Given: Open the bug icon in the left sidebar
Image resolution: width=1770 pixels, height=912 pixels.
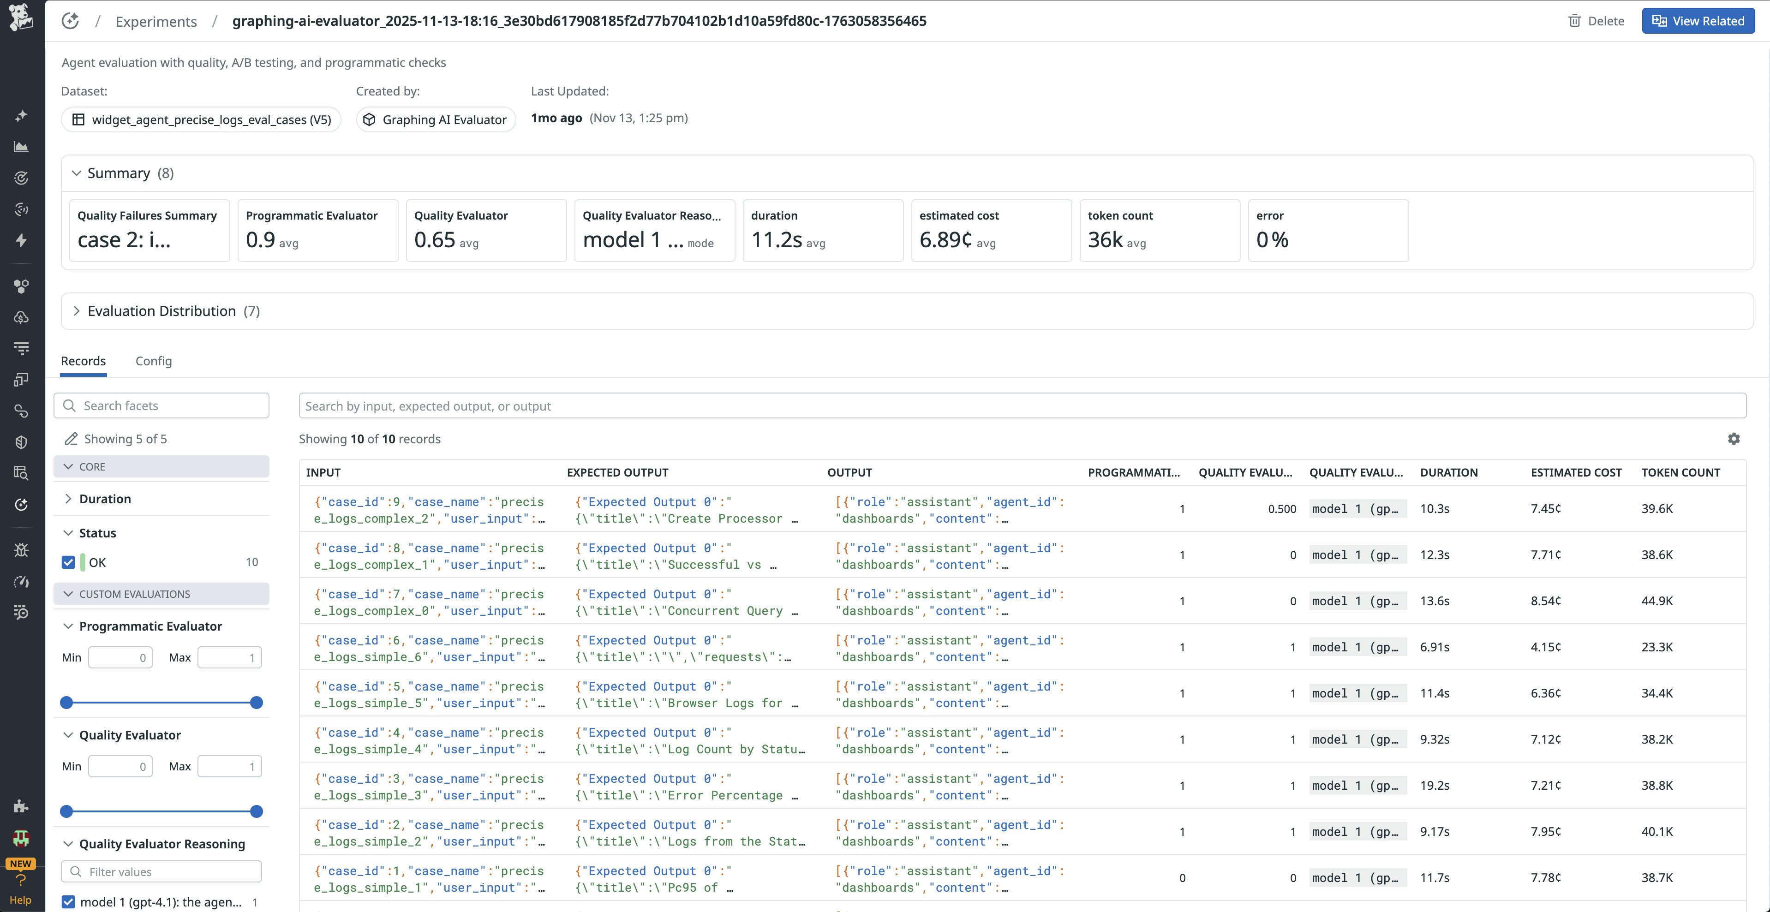Looking at the screenshot, I should click(21, 549).
